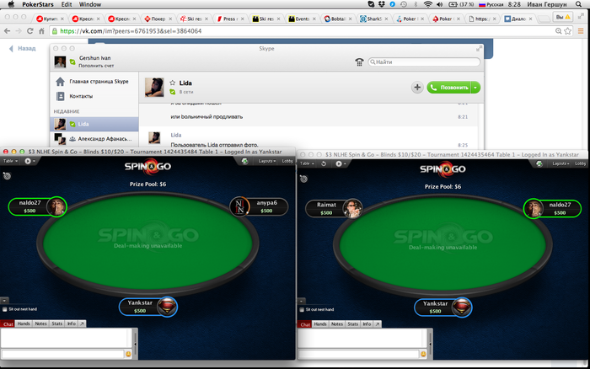Open replay options in right poker table

pyautogui.click(x=341, y=163)
